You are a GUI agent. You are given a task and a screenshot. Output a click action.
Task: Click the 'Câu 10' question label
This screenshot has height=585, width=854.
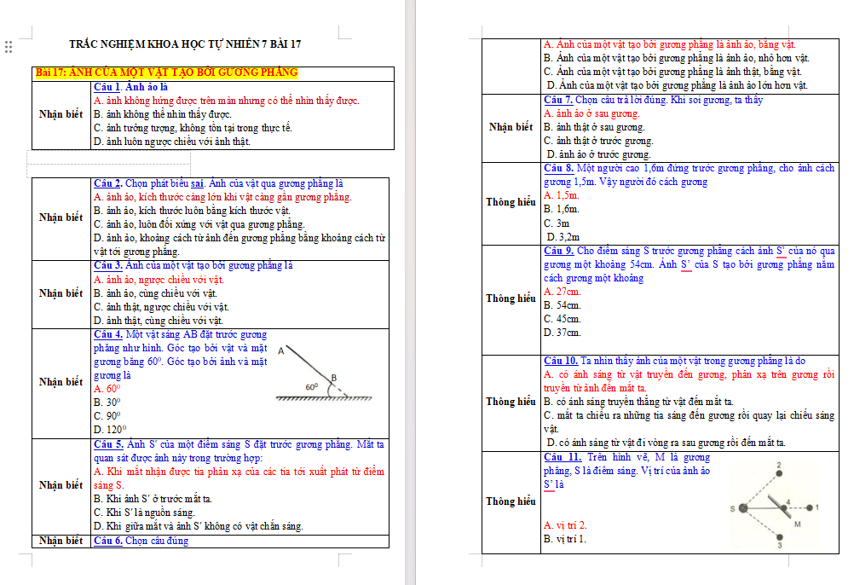pos(561,361)
